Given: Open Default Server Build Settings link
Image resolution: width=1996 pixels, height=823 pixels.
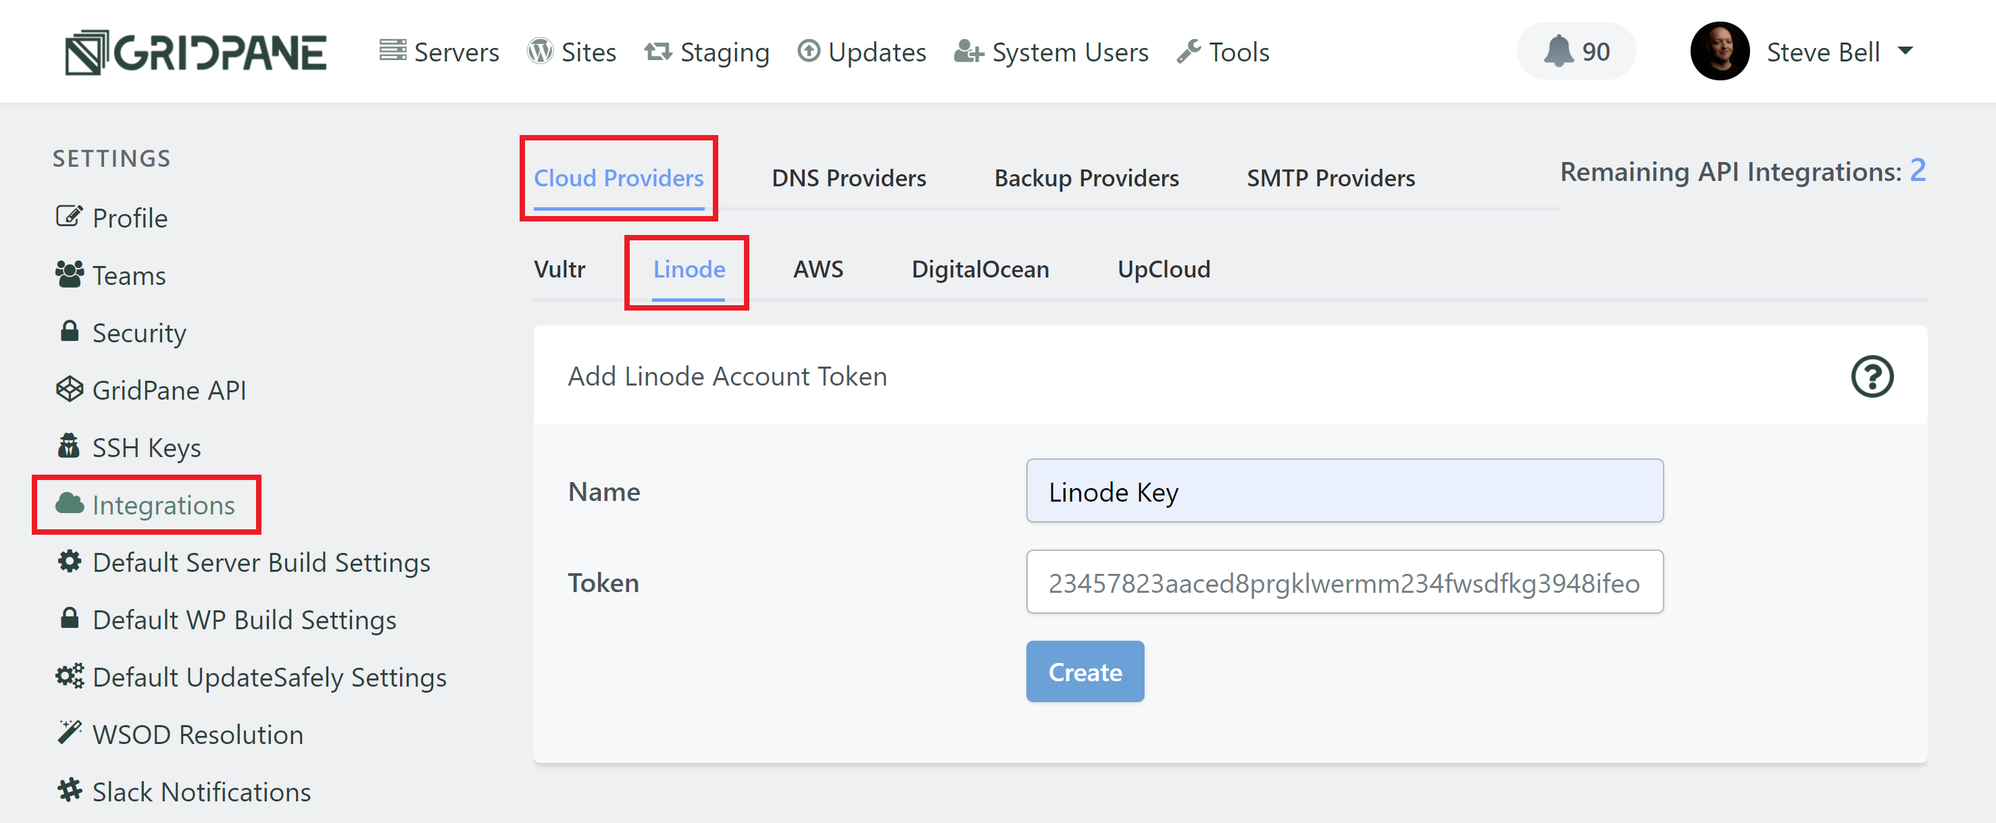Looking at the screenshot, I should click(243, 562).
